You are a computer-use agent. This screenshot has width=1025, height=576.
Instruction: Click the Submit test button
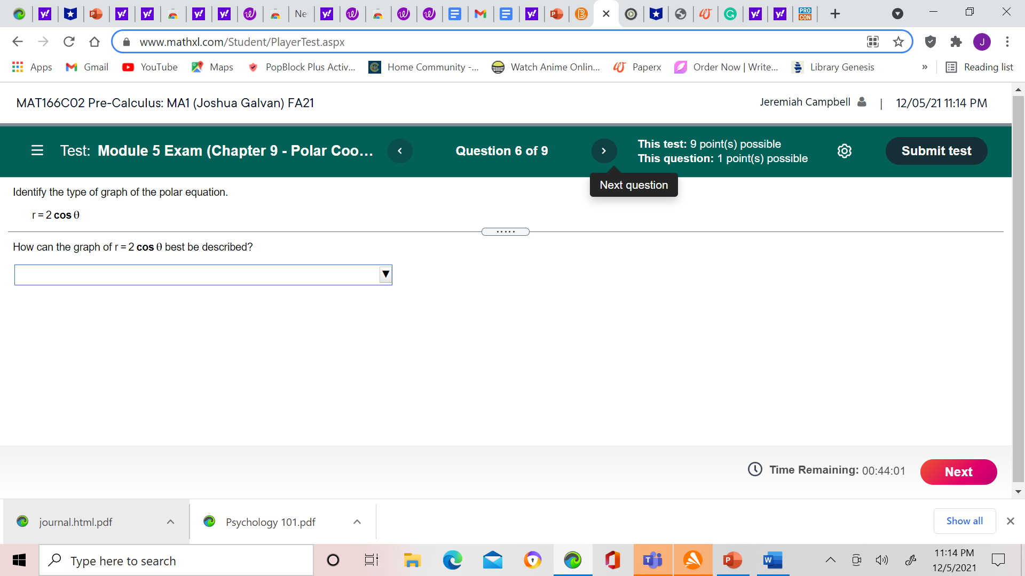click(x=936, y=151)
